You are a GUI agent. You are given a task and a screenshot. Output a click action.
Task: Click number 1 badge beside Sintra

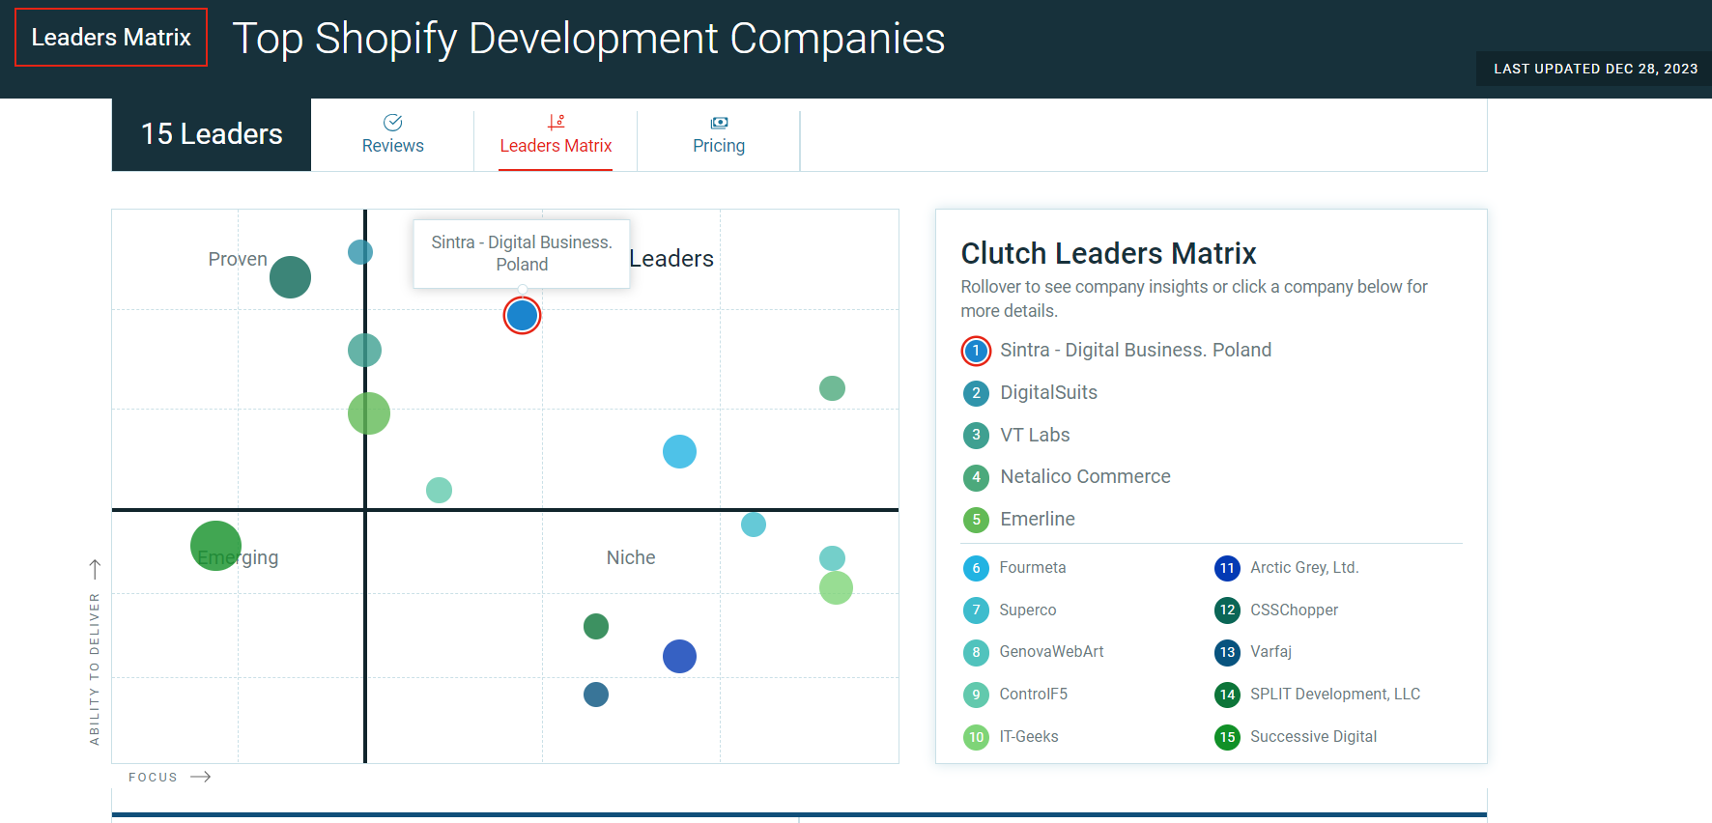coord(976,351)
